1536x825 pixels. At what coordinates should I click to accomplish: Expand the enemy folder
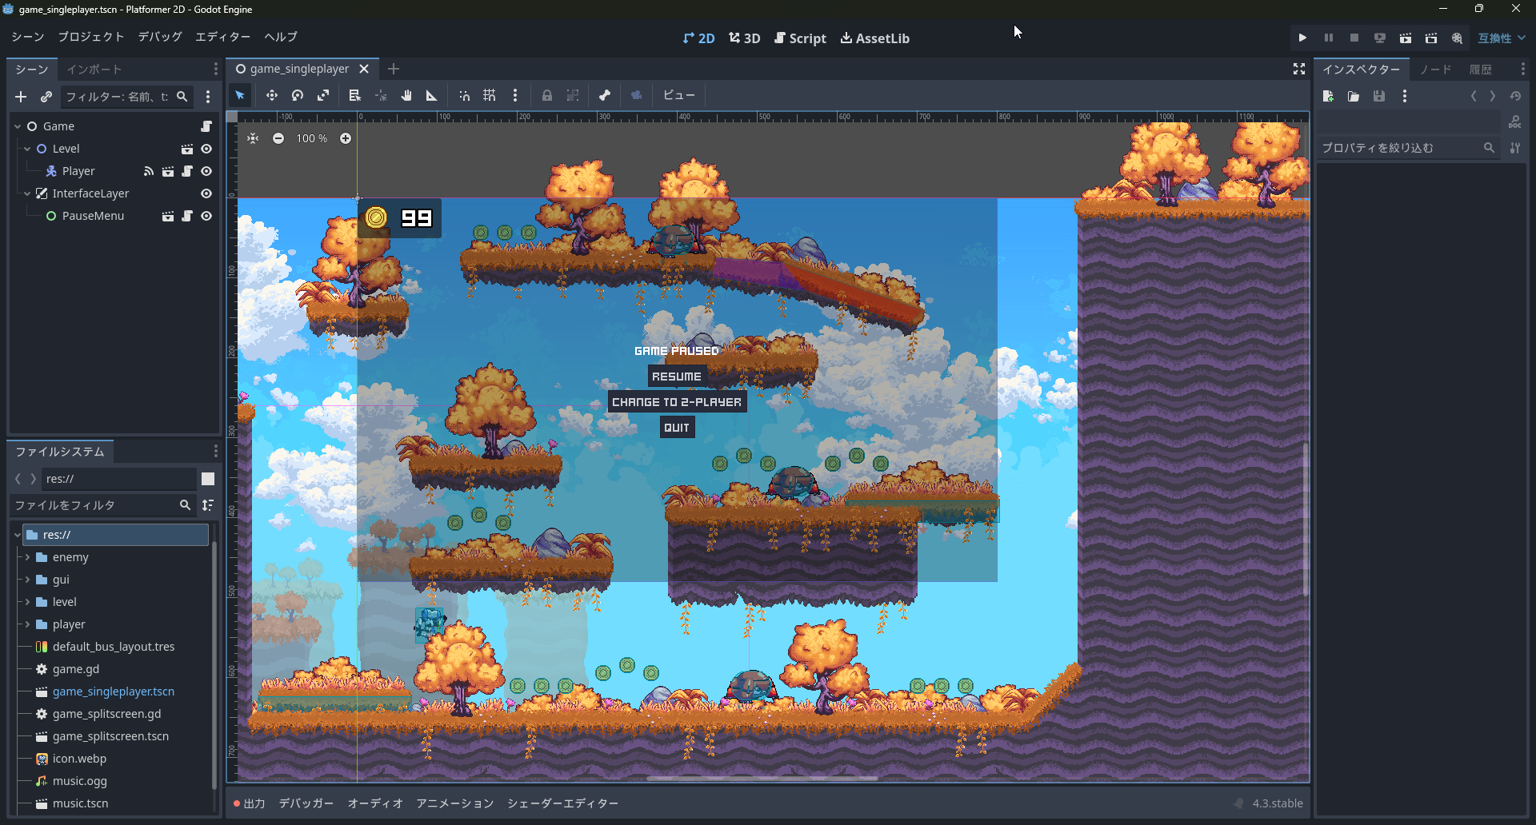(x=27, y=557)
